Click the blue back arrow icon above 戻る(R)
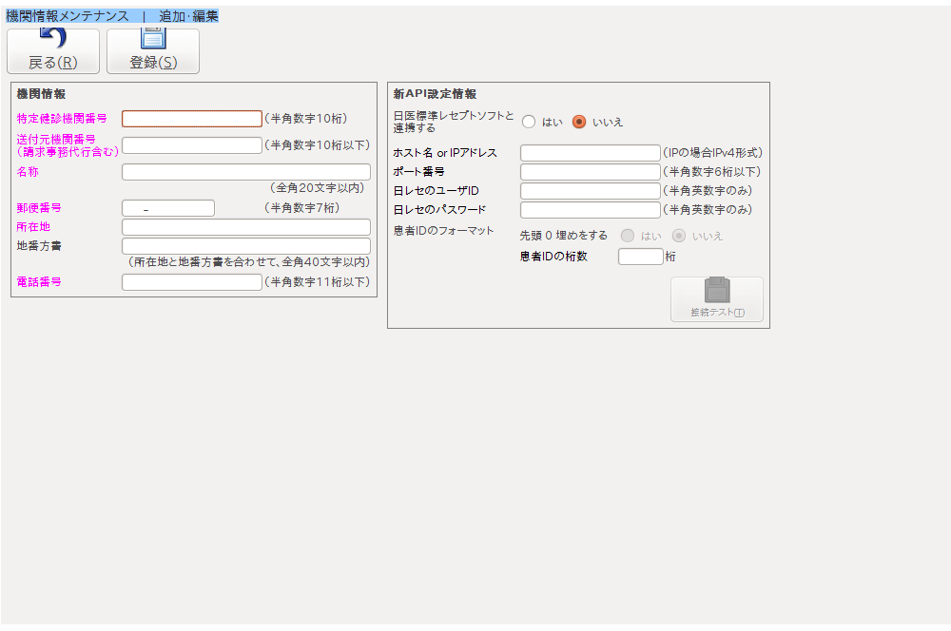The image size is (951, 631). point(53,38)
